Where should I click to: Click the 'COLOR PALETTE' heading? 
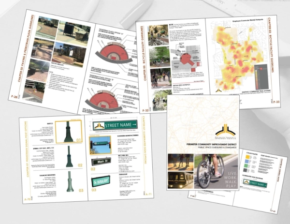(x=252, y=154)
